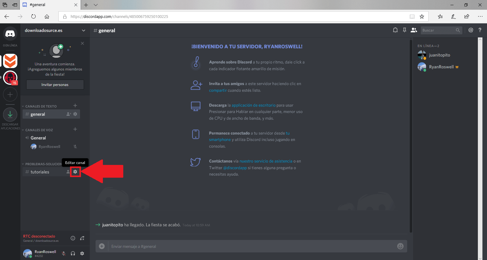Show pinned messages pin icon

coord(405,30)
